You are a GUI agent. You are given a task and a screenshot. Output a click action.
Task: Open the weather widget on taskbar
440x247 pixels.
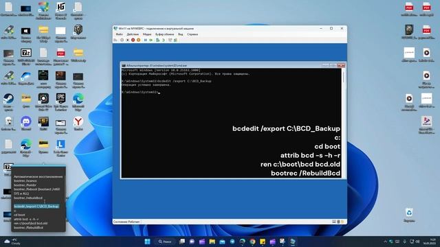(12, 242)
